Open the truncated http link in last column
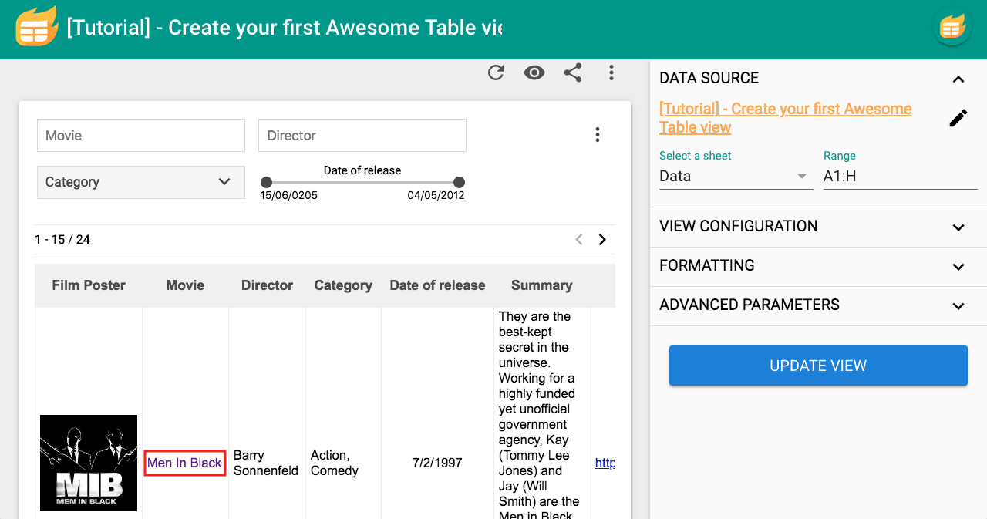Image resolution: width=987 pixels, height=519 pixels. click(x=605, y=463)
